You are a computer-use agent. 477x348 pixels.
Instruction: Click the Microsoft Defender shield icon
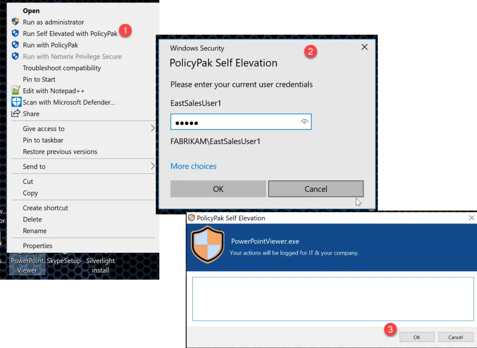[x=16, y=102]
